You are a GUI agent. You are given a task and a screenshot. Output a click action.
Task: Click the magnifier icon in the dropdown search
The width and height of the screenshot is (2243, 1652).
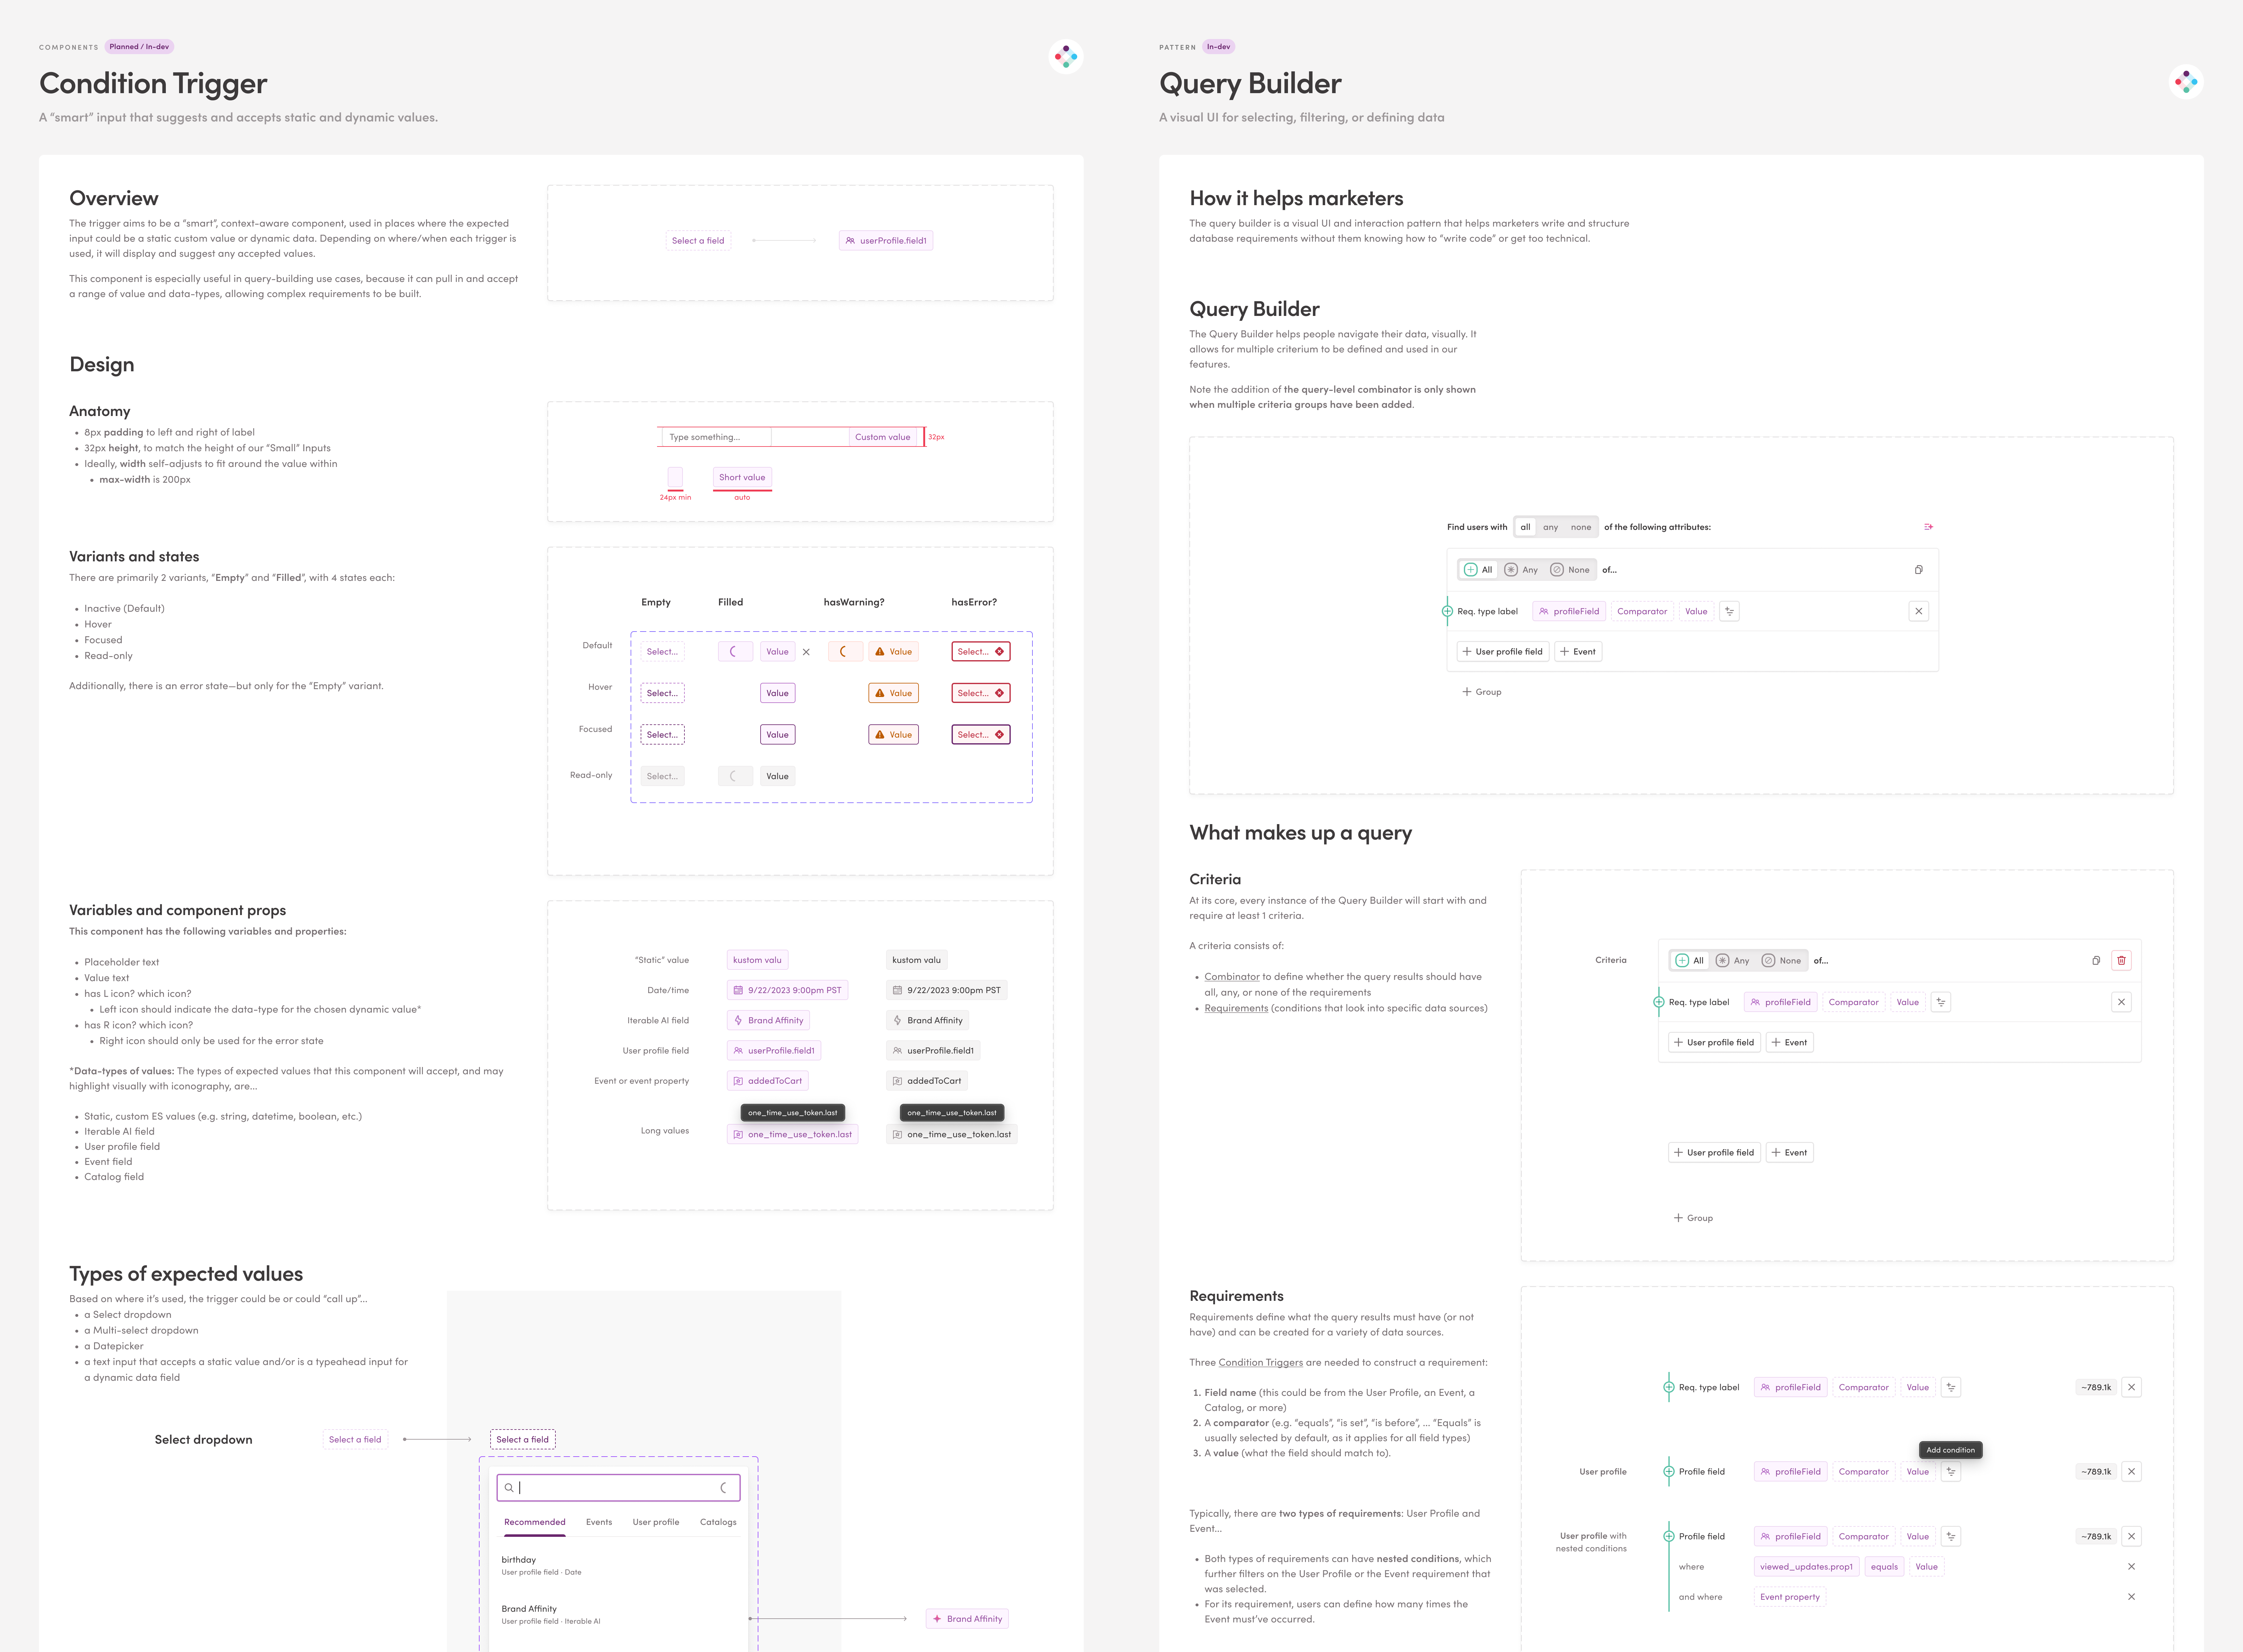tap(509, 1488)
